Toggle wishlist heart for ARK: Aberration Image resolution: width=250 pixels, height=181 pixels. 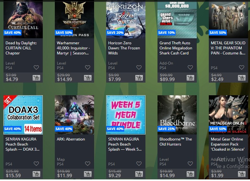pos(88,164)
